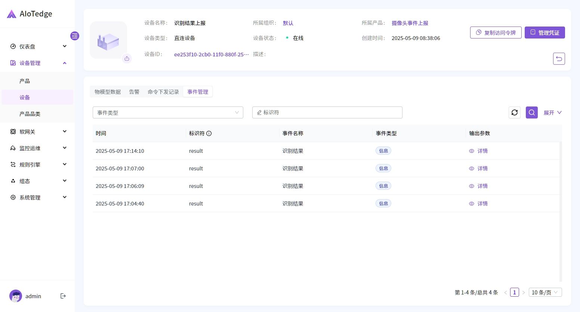This screenshot has width=580, height=312.
Task: Switch to the 物模型数据 tab
Action: [x=108, y=92]
